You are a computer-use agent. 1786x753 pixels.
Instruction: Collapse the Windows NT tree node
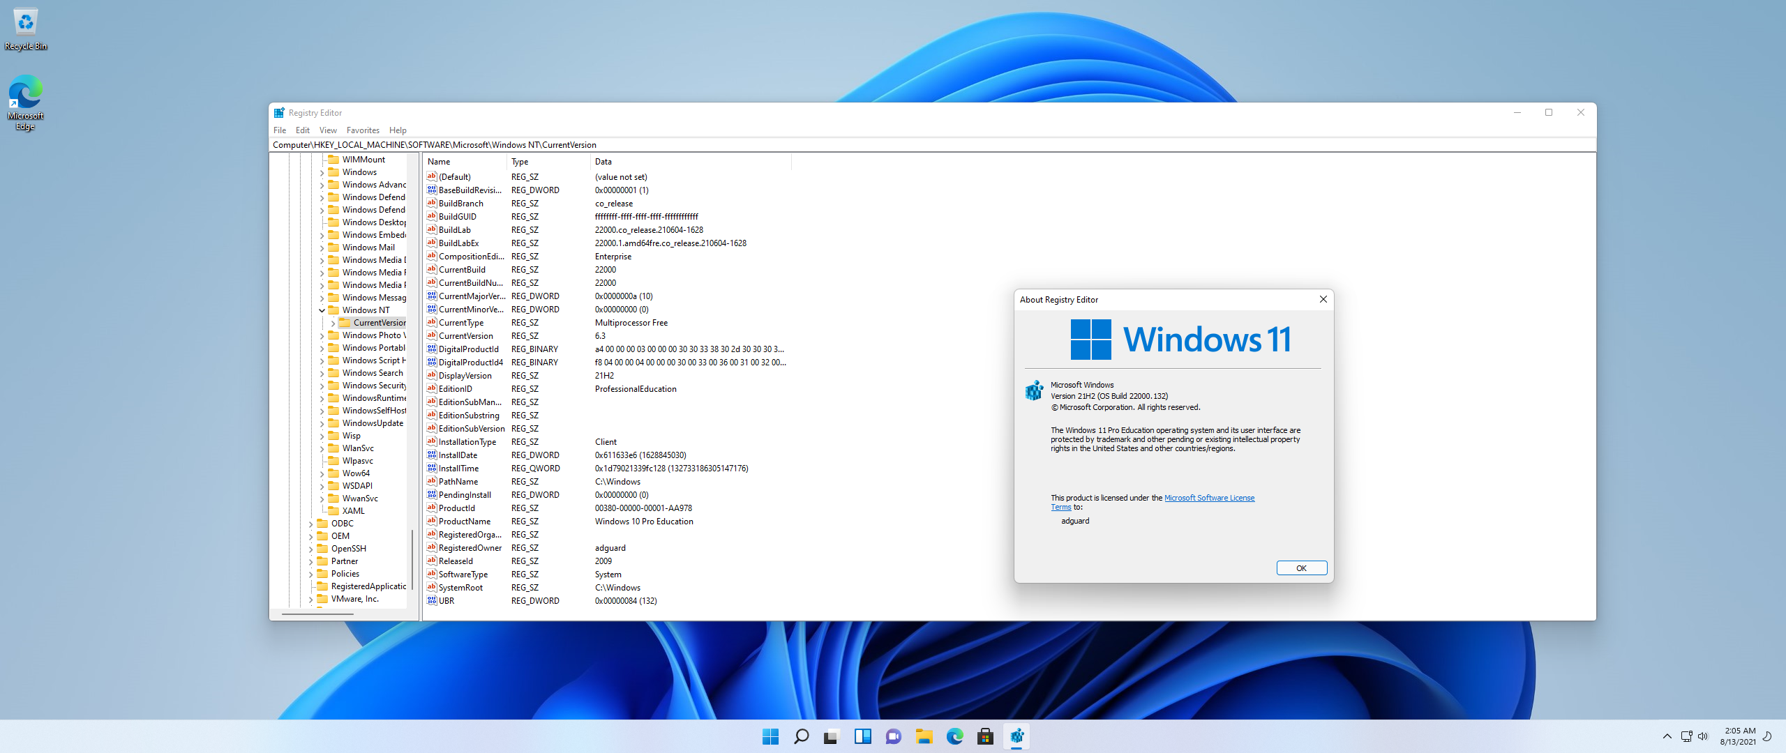click(322, 310)
